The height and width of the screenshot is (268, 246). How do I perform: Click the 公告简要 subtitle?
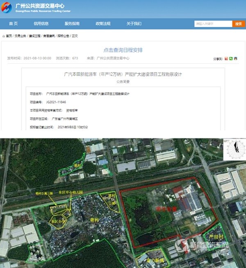click(x=123, y=82)
